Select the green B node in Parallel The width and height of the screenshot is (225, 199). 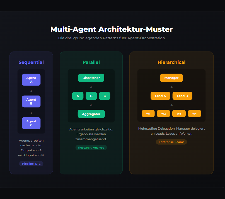click(91, 96)
